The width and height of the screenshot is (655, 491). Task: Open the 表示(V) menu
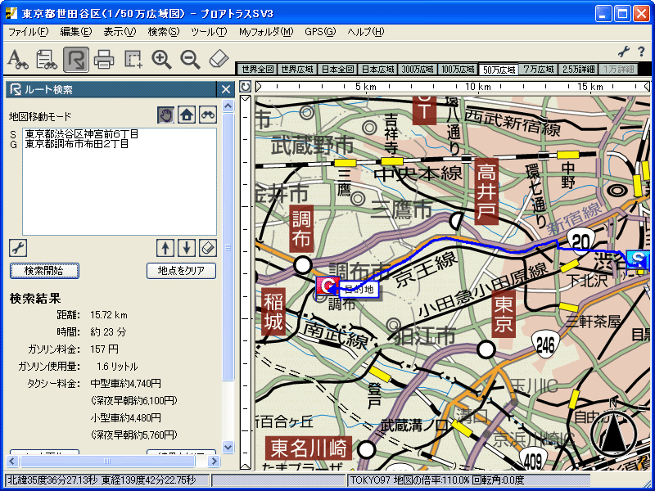coord(120,32)
